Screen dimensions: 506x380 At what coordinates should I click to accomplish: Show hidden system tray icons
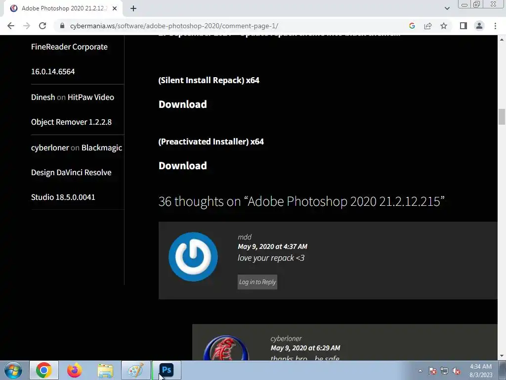pos(420,371)
